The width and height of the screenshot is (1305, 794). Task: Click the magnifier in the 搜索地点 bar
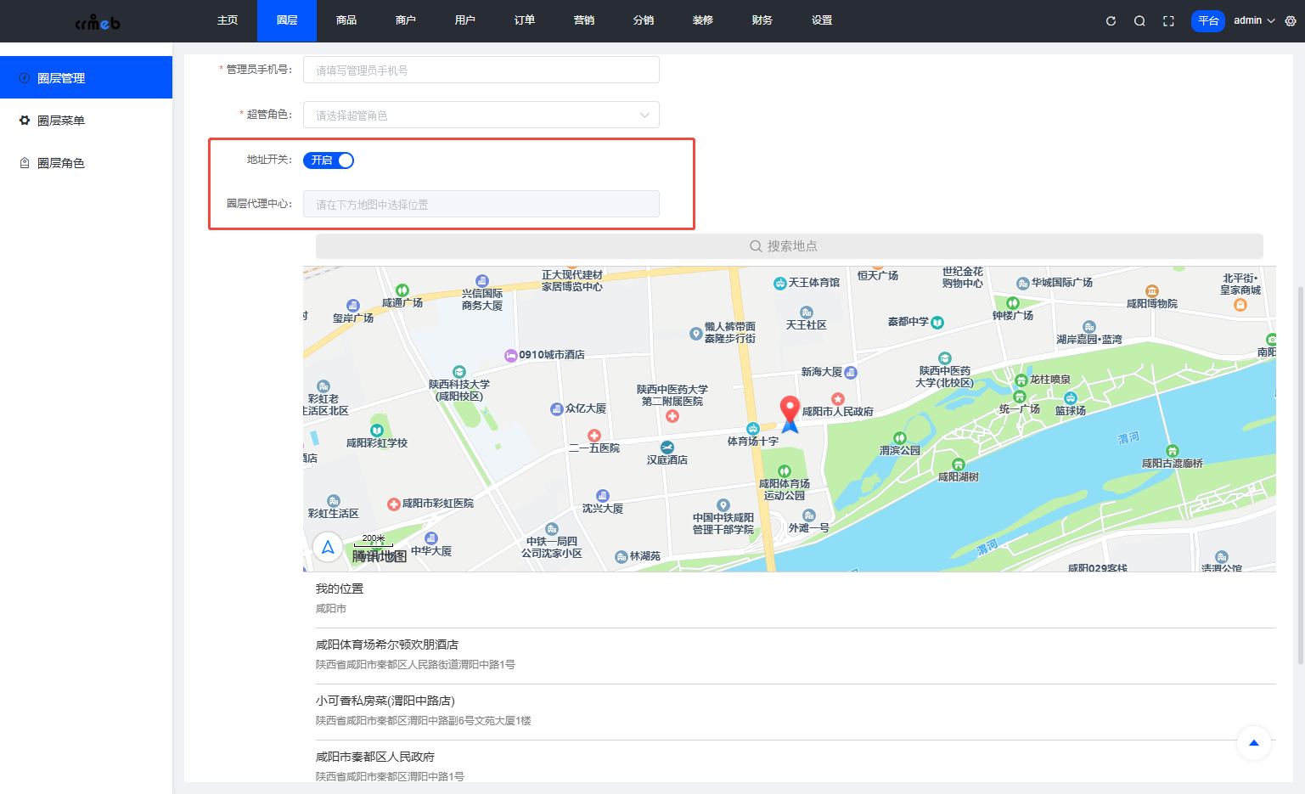(x=755, y=245)
